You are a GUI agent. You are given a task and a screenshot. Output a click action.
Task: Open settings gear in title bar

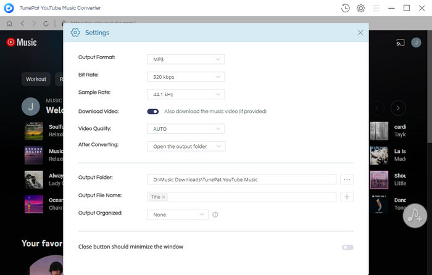(x=360, y=8)
